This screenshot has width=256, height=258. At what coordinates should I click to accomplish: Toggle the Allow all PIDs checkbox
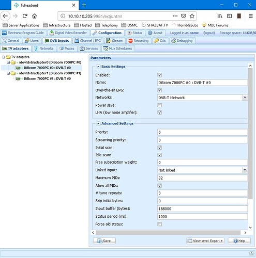click(x=160, y=186)
